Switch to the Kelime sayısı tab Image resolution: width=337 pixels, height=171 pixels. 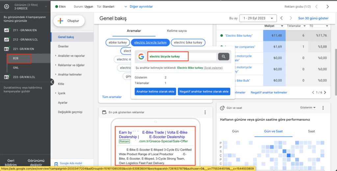pyautogui.click(x=177, y=31)
